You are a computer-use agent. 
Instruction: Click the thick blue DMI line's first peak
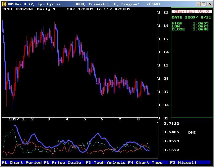click(15, 126)
